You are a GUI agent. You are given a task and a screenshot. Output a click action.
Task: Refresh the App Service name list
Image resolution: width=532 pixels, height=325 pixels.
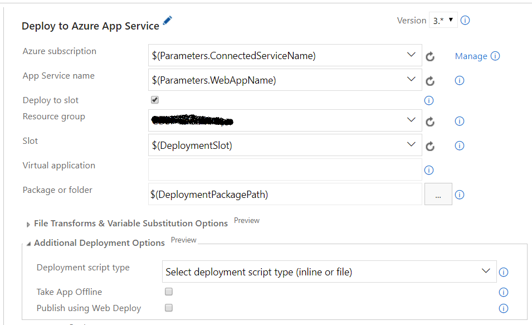pos(430,81)
